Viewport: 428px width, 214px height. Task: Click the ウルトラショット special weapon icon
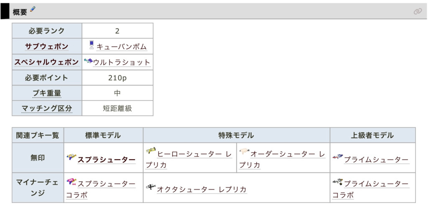tap(88, 62)
